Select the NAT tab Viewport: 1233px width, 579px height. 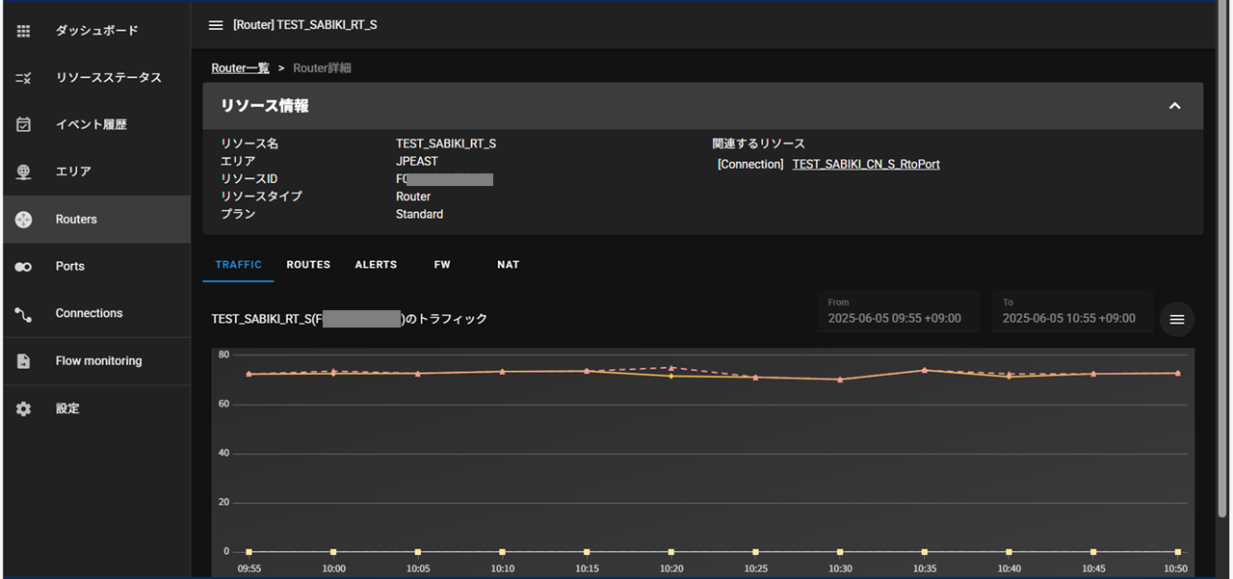509,265
